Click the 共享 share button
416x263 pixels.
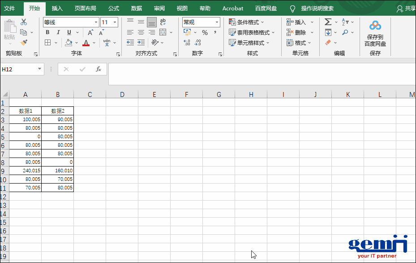coord(406,9)
